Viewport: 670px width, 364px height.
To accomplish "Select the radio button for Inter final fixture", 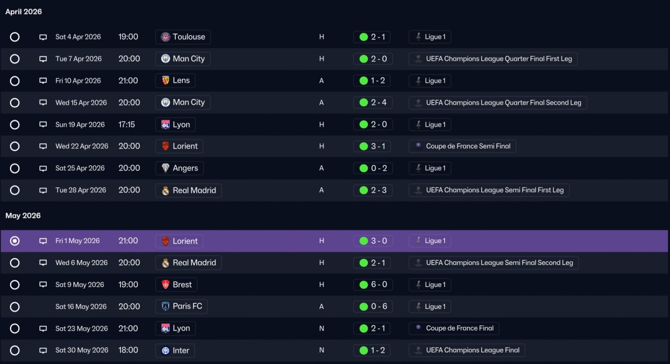I will coord(15,350).
